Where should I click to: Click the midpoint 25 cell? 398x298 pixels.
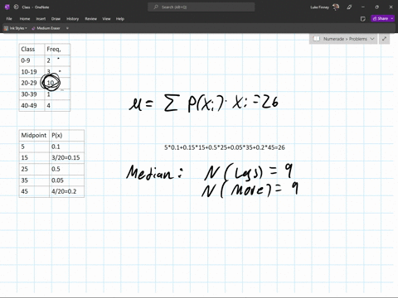pyautogui.click(x=34, y=169)
